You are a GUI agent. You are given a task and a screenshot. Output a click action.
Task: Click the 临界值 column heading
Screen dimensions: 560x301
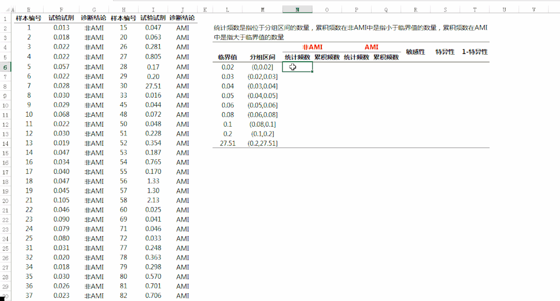click(x=227, y=57)
